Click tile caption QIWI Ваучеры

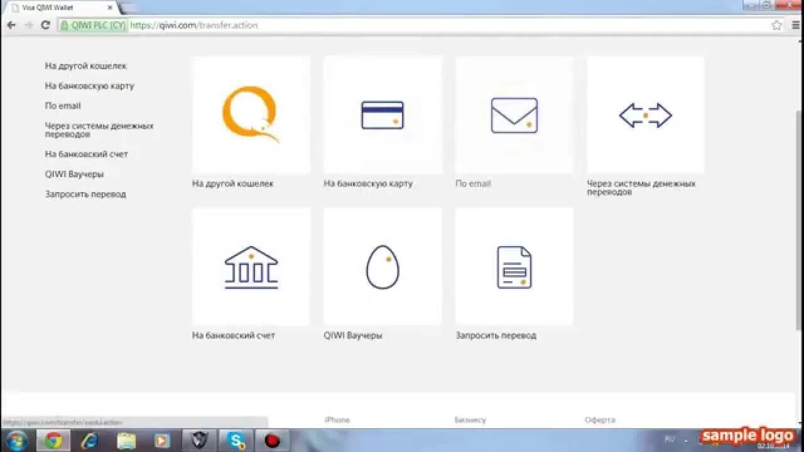pos(353,335)
